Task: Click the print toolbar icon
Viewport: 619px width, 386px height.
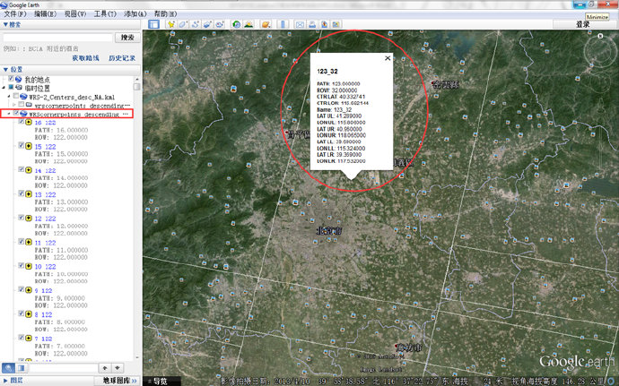Action: pos(312,24)
